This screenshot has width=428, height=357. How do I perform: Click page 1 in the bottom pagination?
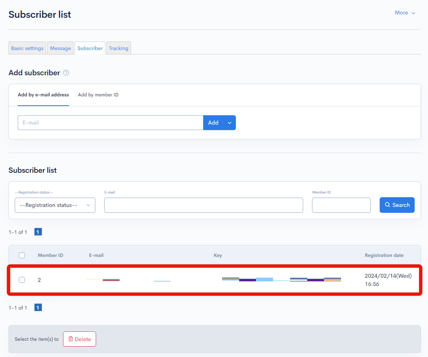[x=38, y=307]
